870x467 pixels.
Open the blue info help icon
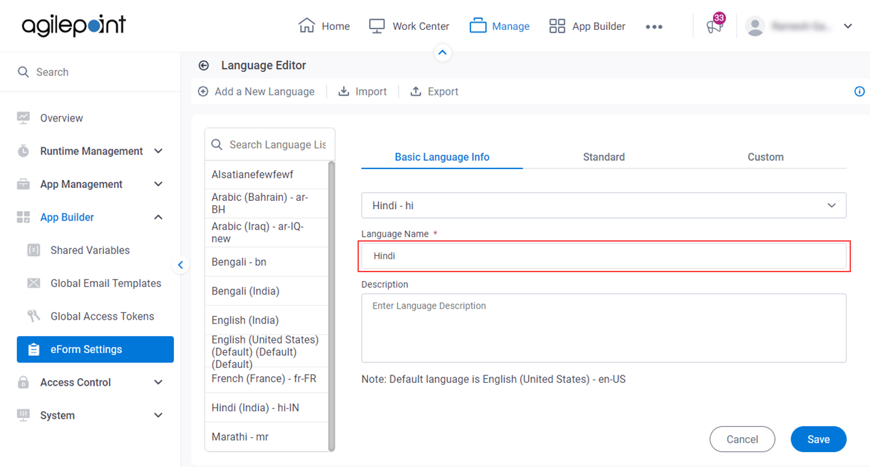pyautogui.click(x=859, y=92)
